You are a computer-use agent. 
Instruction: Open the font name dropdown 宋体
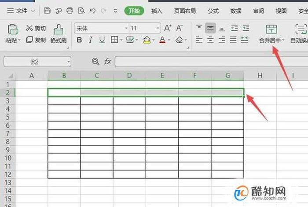(126, 28)
